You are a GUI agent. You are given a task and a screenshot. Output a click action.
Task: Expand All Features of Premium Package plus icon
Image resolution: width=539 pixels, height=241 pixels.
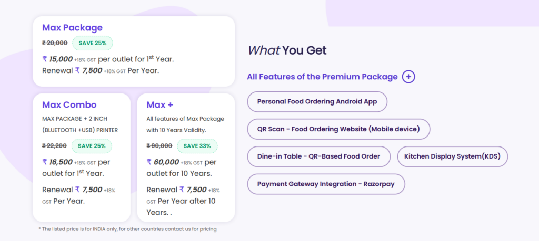click(408, 77)
